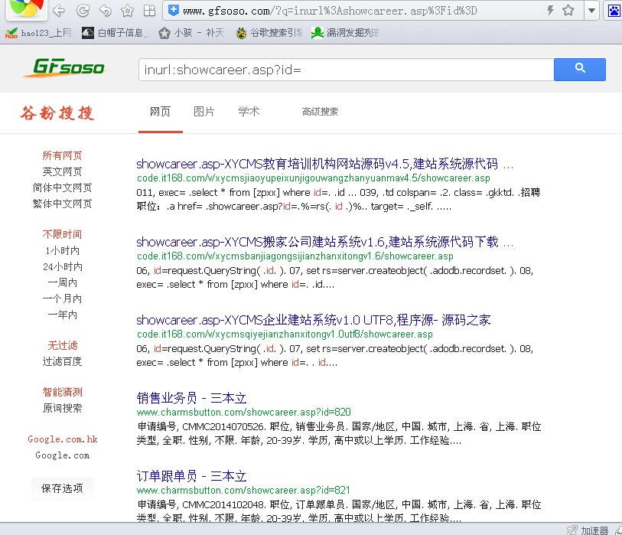Switch to the 学术 tab
Image resolution: width=622 pixels, height=535 pixels.
[249, 112]
